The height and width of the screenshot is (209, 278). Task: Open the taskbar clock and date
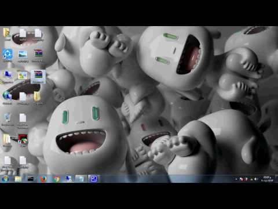coord(267,179)
